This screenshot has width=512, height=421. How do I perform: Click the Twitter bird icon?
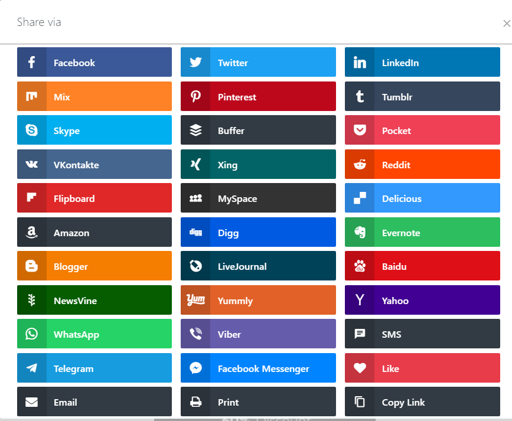click(x=195, y=62)
